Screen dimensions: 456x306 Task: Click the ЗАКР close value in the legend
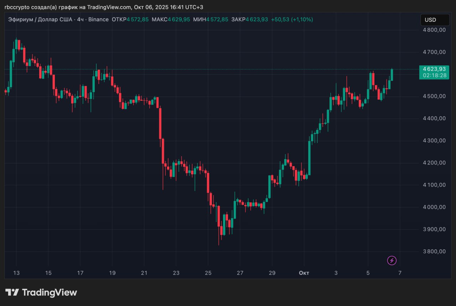click(x=256, y=20)
